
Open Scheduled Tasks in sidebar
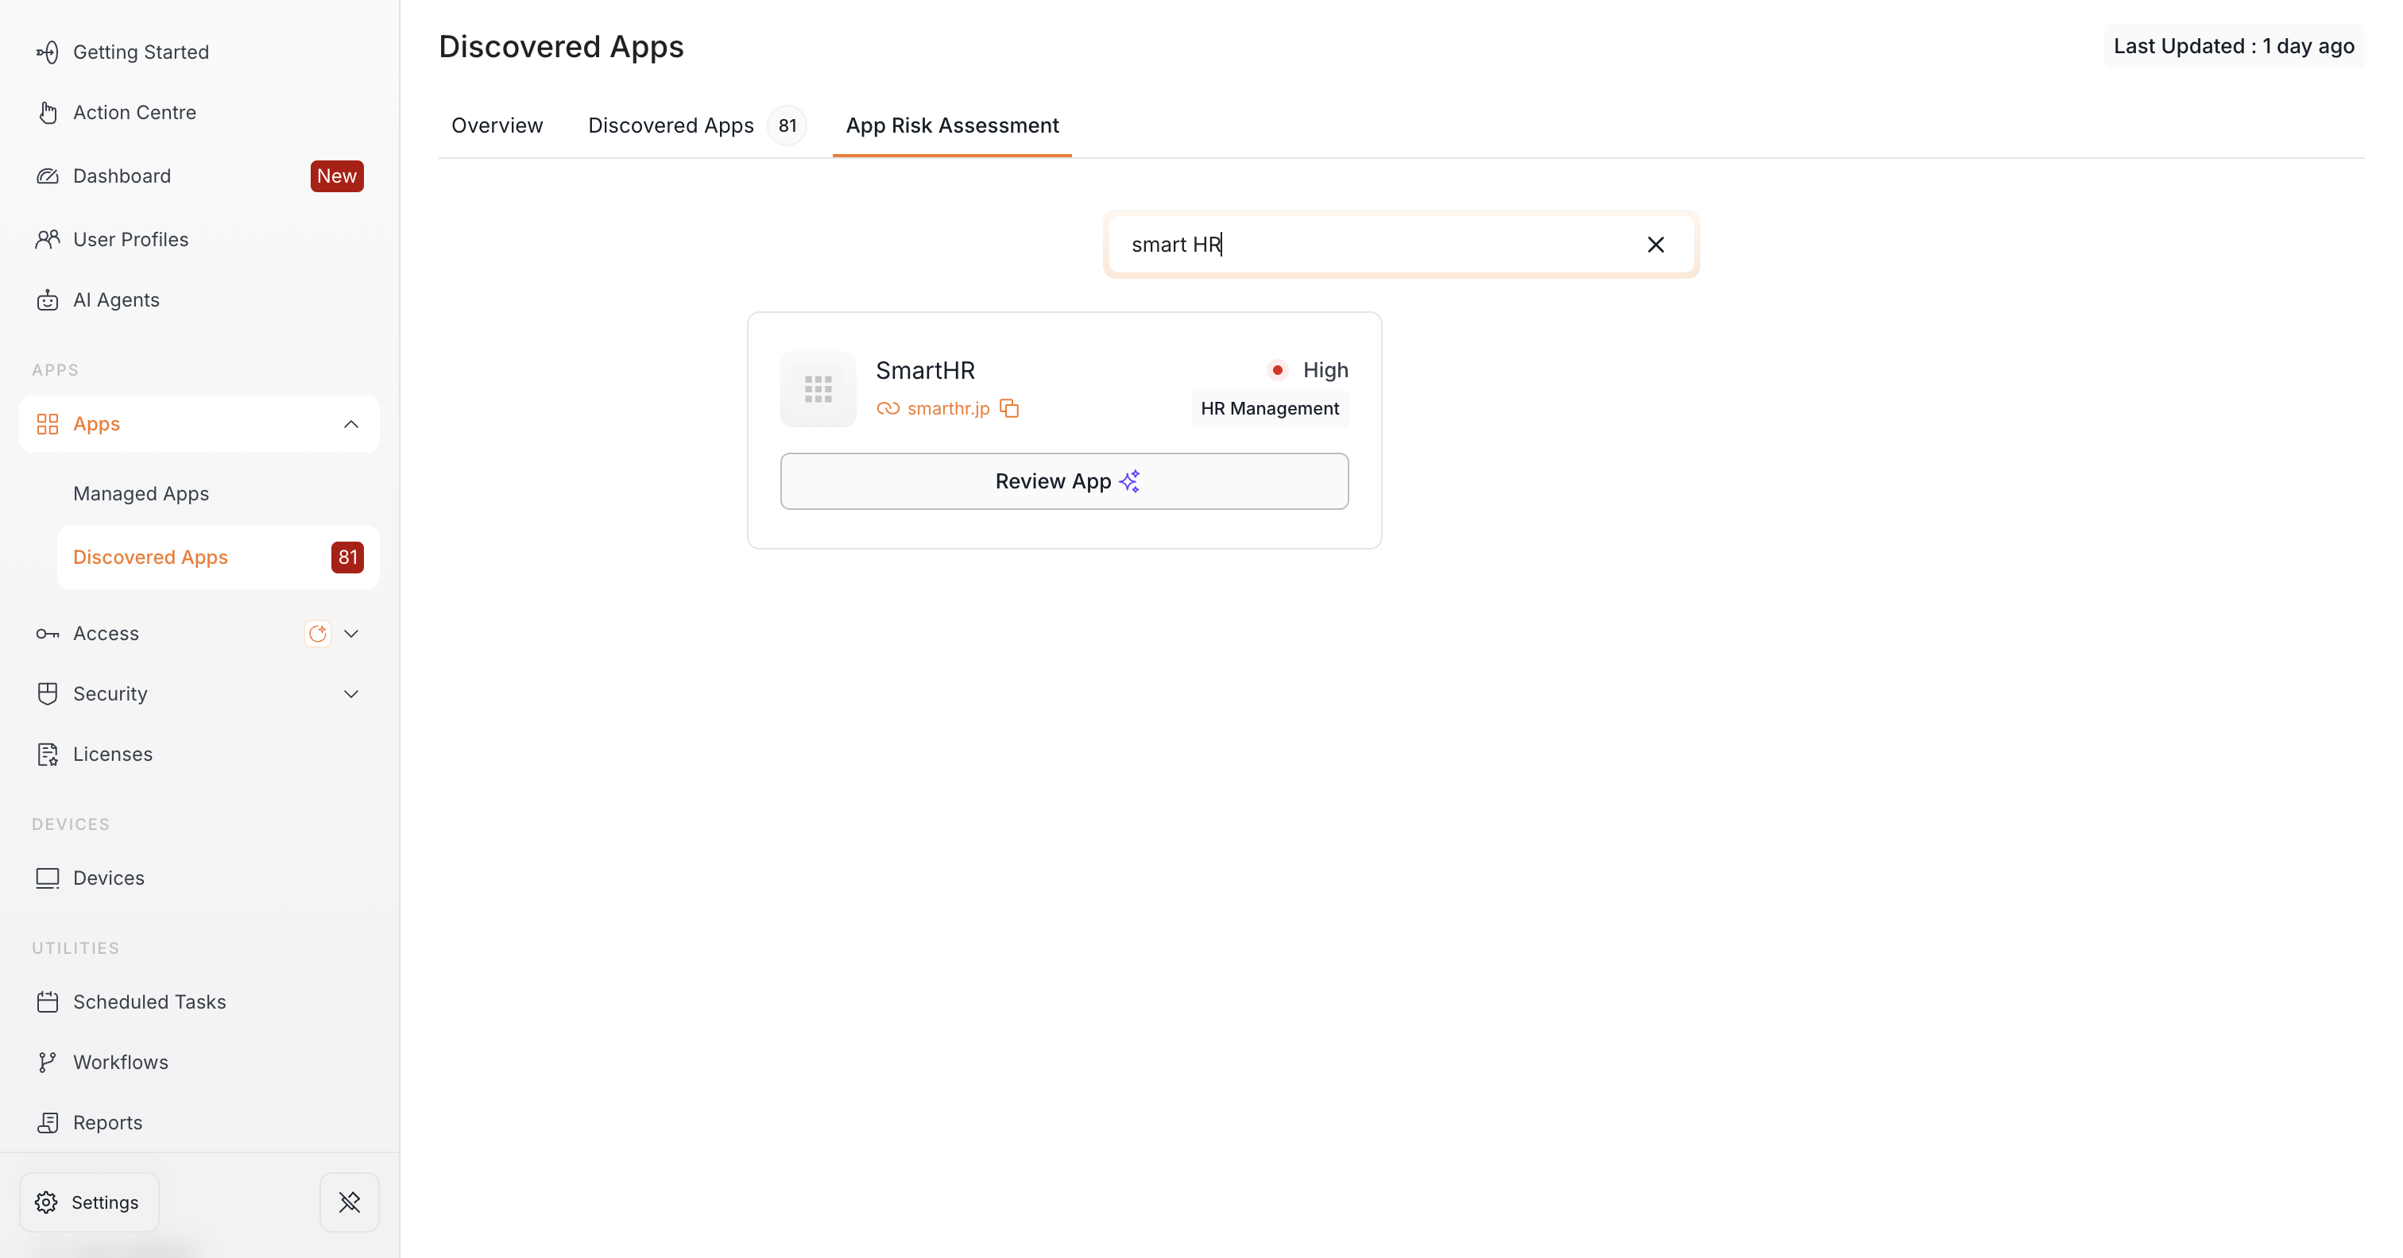coord(149,1002)
